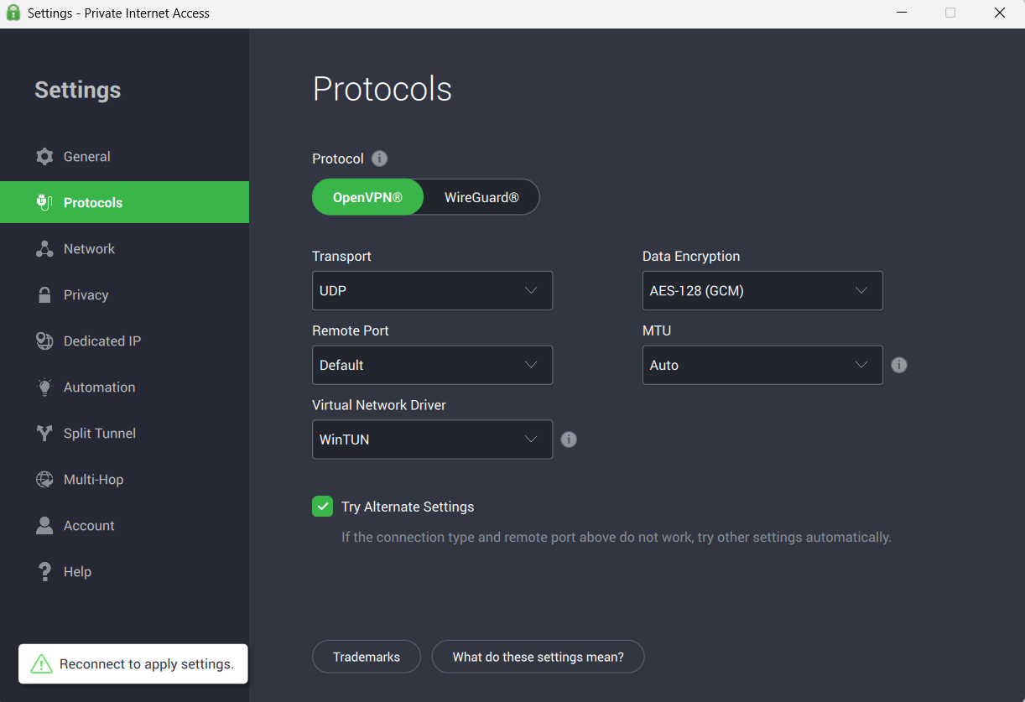Click the Automation lightbulb icon
This screenshot has height=702, width=1025.
44,387
